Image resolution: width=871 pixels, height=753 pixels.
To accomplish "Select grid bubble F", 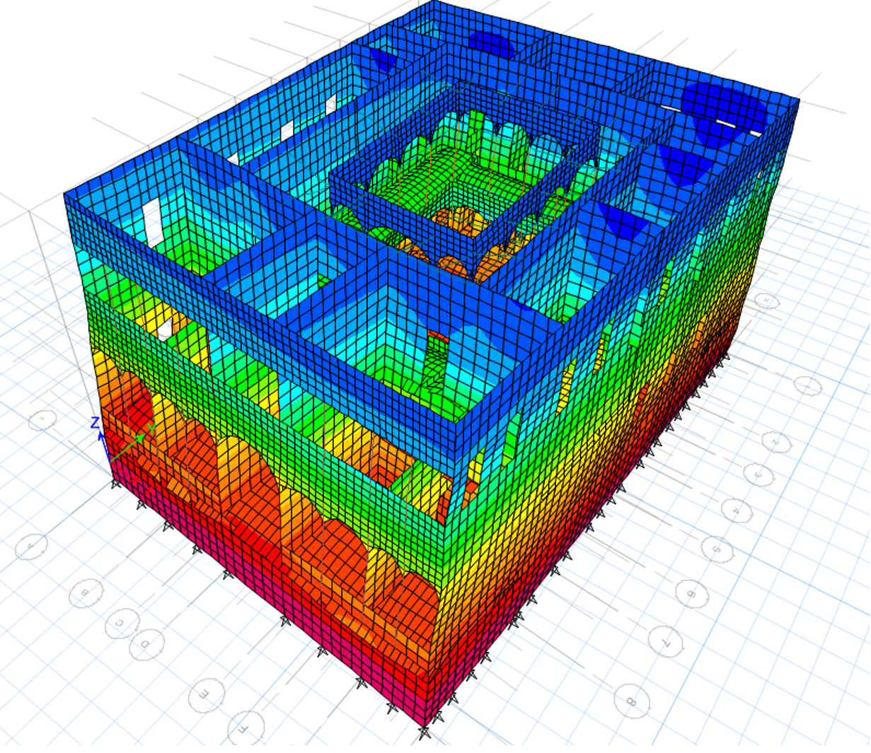I will pyautogui.click(x=246, y=728).
